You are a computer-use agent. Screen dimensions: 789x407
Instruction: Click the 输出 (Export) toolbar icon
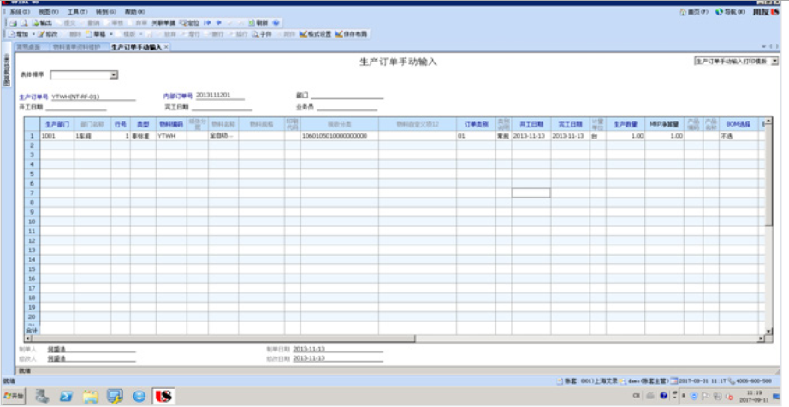pos(42,22)
